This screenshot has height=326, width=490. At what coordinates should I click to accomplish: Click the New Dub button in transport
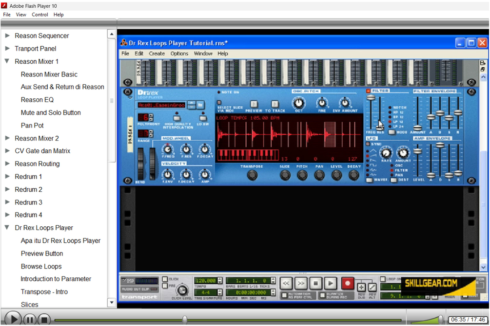click(x=361, y=287)
